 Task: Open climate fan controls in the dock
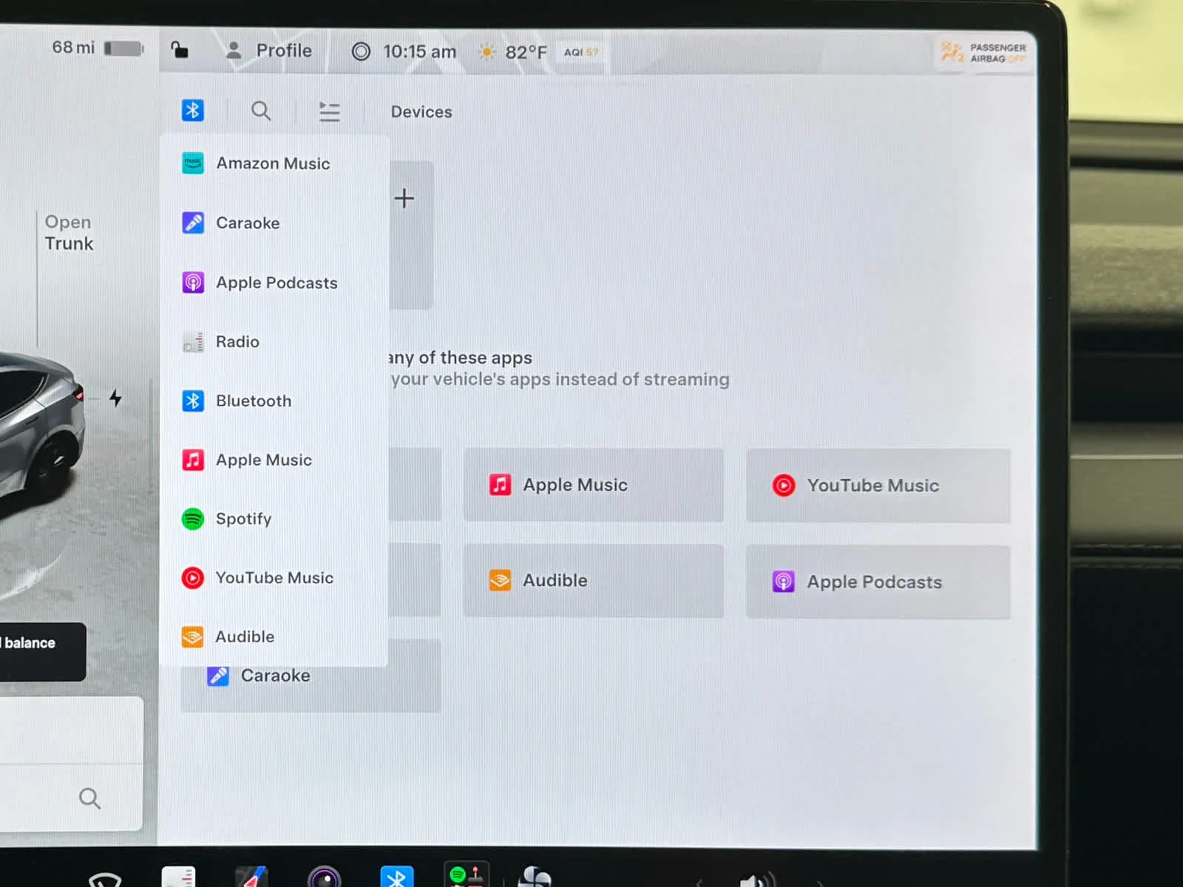(x=535, y=877)
